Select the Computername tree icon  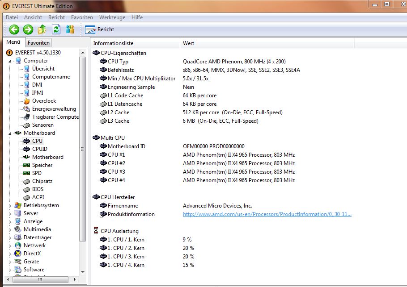pyautogui.click(x=26, y=77)
